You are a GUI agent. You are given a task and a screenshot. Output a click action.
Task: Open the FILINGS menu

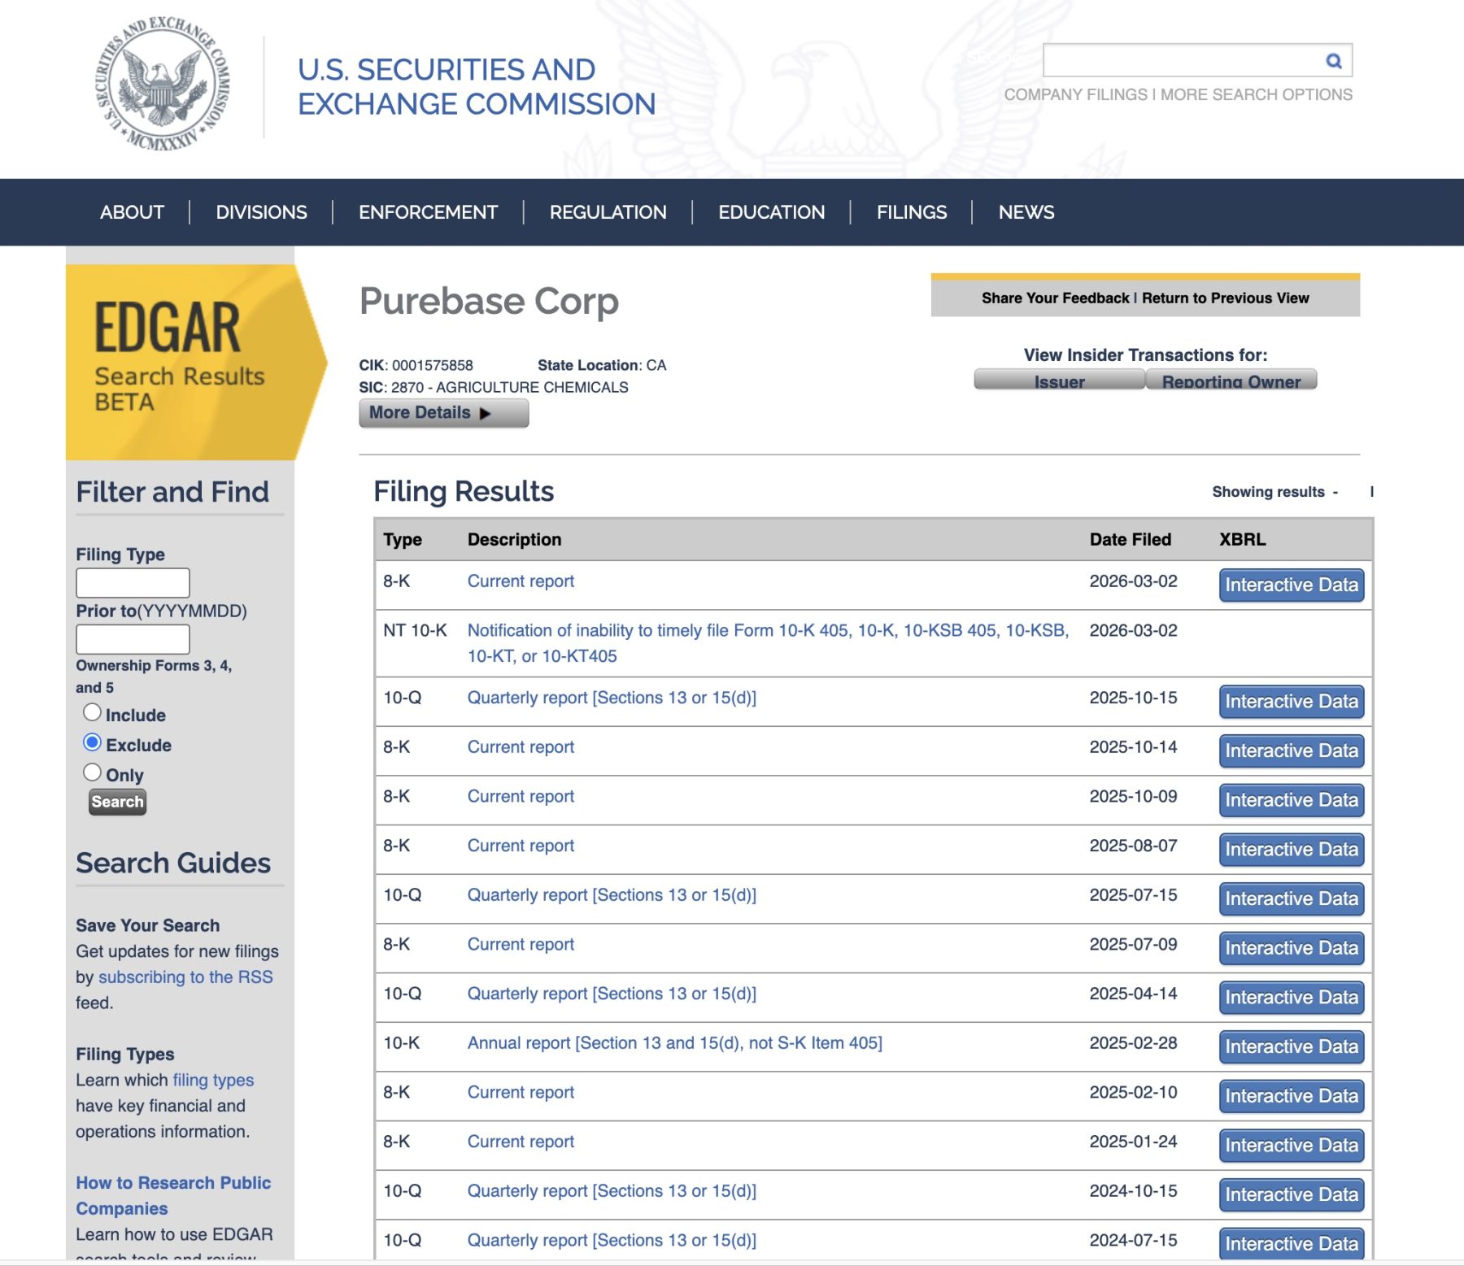pyautogui.click(x=911, y=212)
